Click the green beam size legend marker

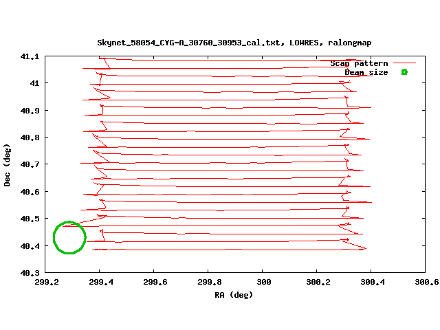404,72
